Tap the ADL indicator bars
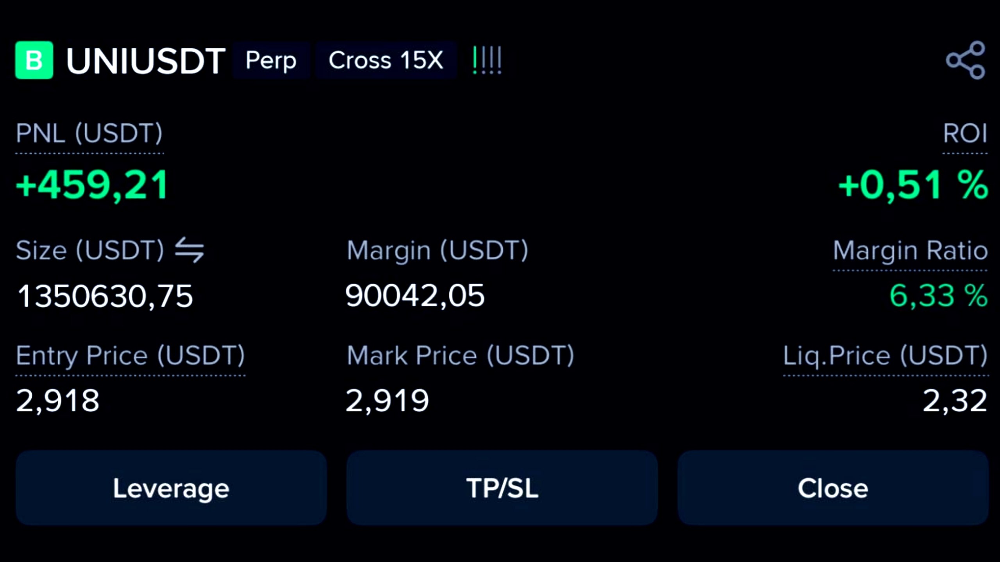The height and width of the screenshot is (562, 1000). click(487, 60)
